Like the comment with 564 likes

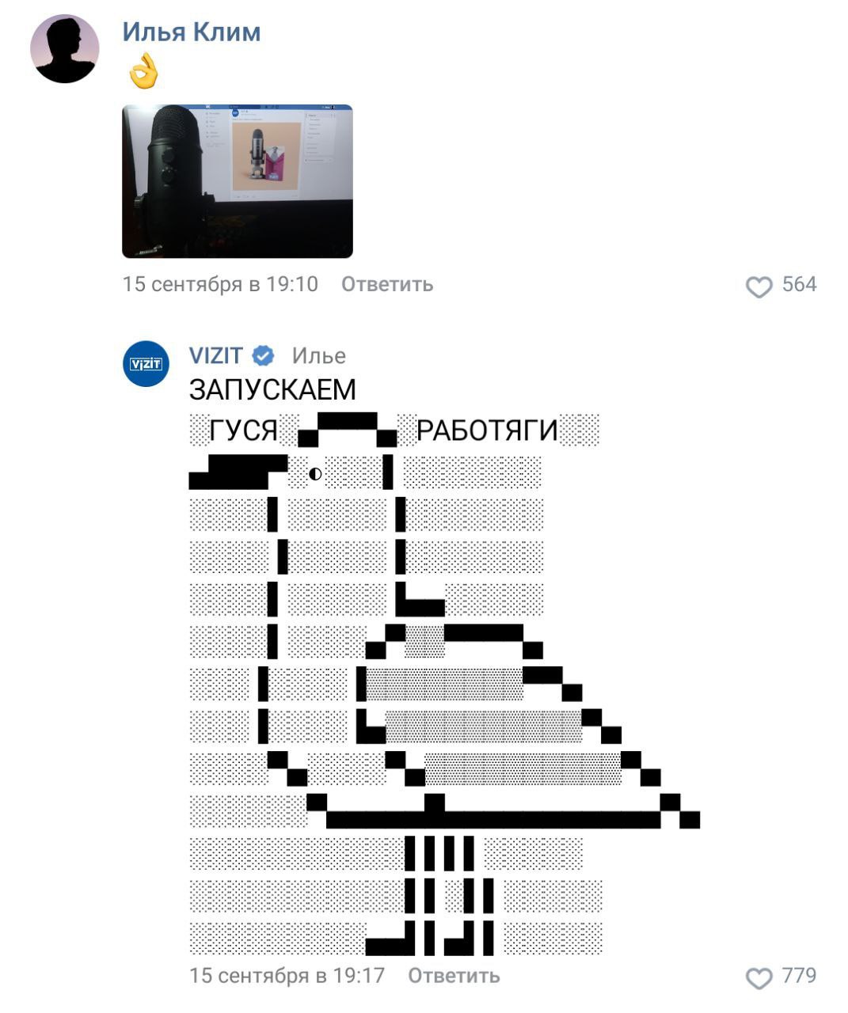pos(759,286)
